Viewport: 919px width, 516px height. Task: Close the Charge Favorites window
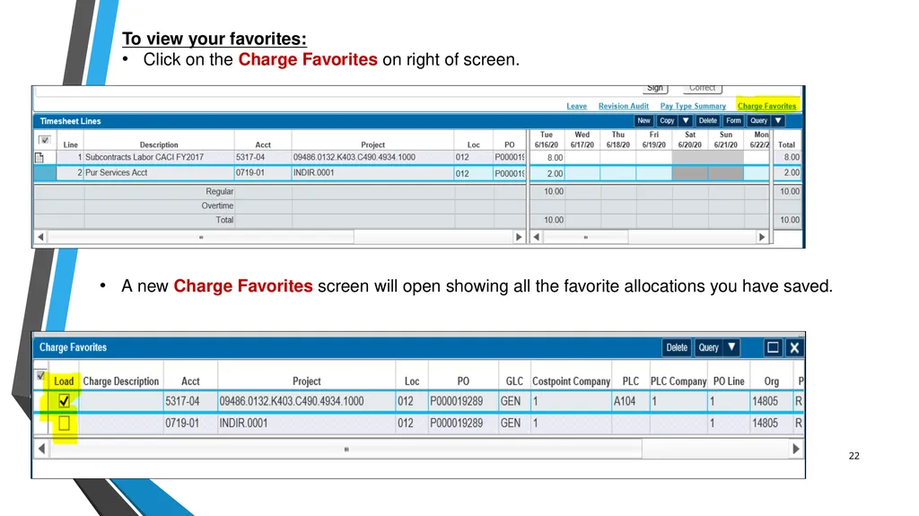coord(794,347)
